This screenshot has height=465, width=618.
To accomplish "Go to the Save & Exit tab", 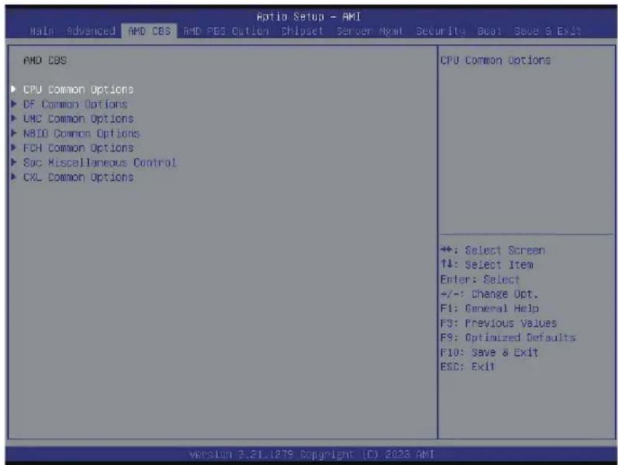I will pos(548,31).
